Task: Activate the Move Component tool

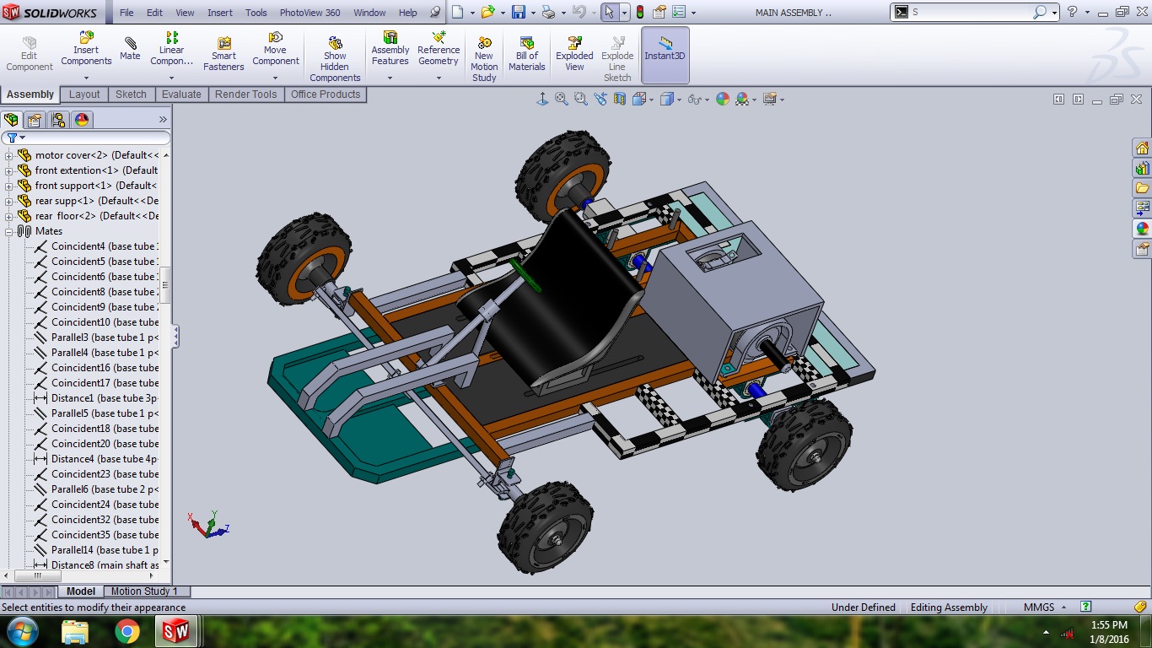Action: click(x=276, y=49)
